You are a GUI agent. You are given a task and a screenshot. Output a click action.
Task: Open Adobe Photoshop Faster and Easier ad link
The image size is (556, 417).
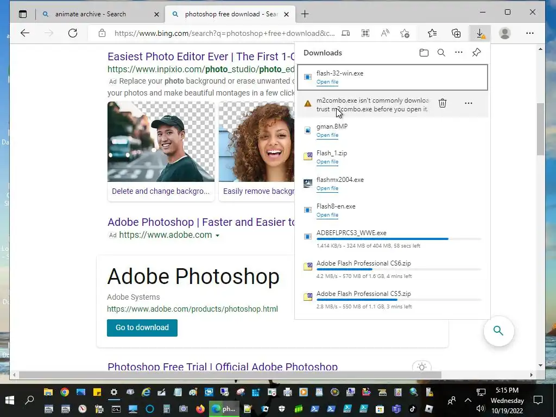point(201,222)
